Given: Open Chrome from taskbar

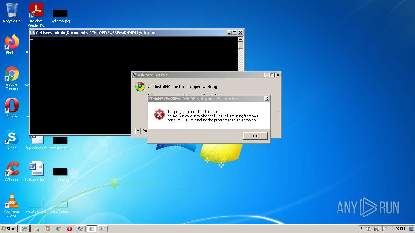Looking at the screenshot, I should (x=59, y=229).
